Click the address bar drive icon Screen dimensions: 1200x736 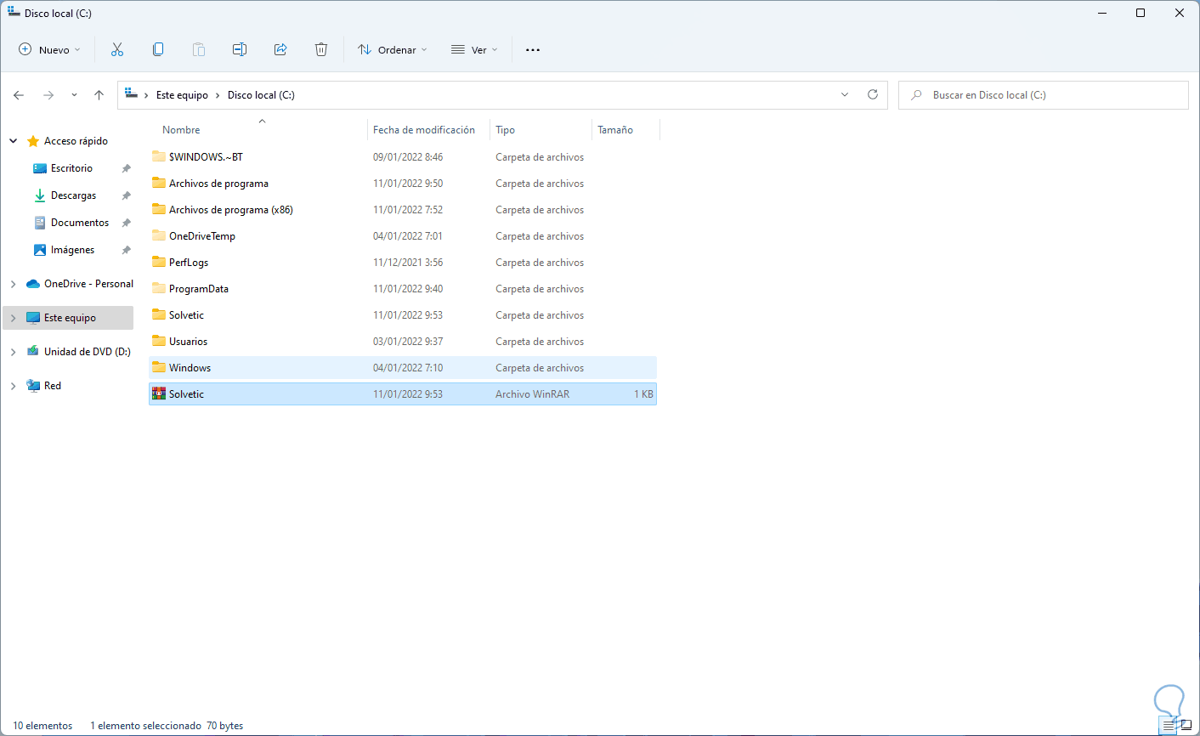coord(132,94)
